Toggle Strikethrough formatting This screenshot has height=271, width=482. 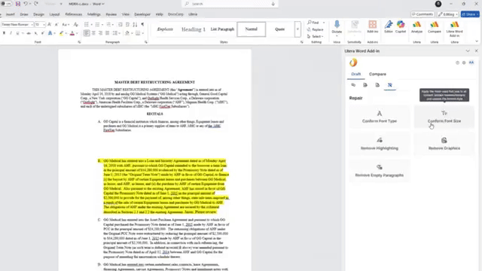(29, 33)
